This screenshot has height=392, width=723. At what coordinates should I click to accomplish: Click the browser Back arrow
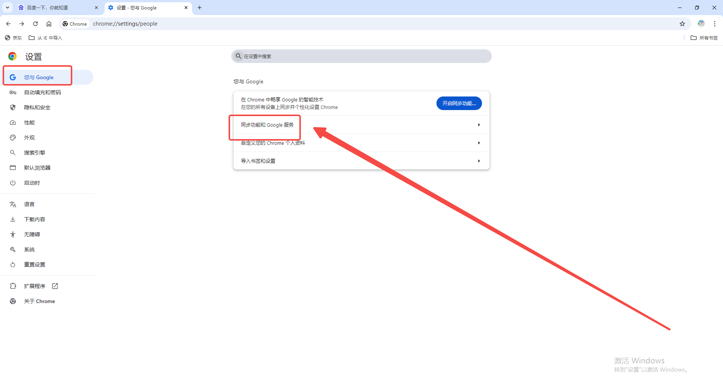click(8, 24)
